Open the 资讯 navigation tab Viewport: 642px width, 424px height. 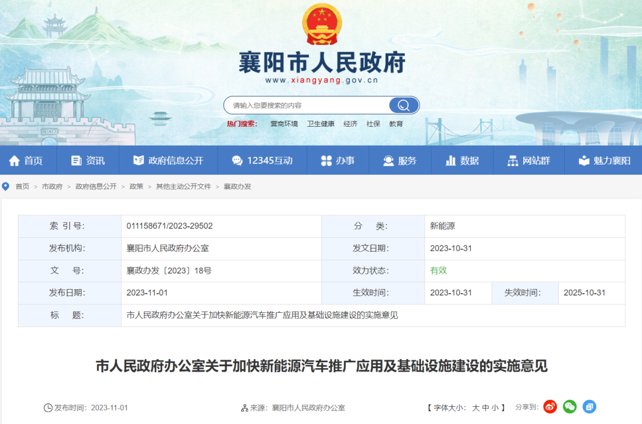(88, 161)
